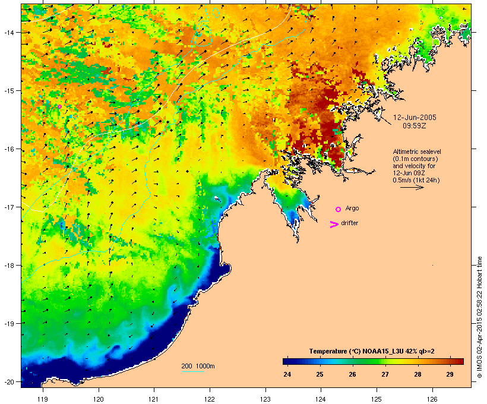Screen dimensions: 487x404
Task: Click the '09:59Z' time text
Action: 415,126
